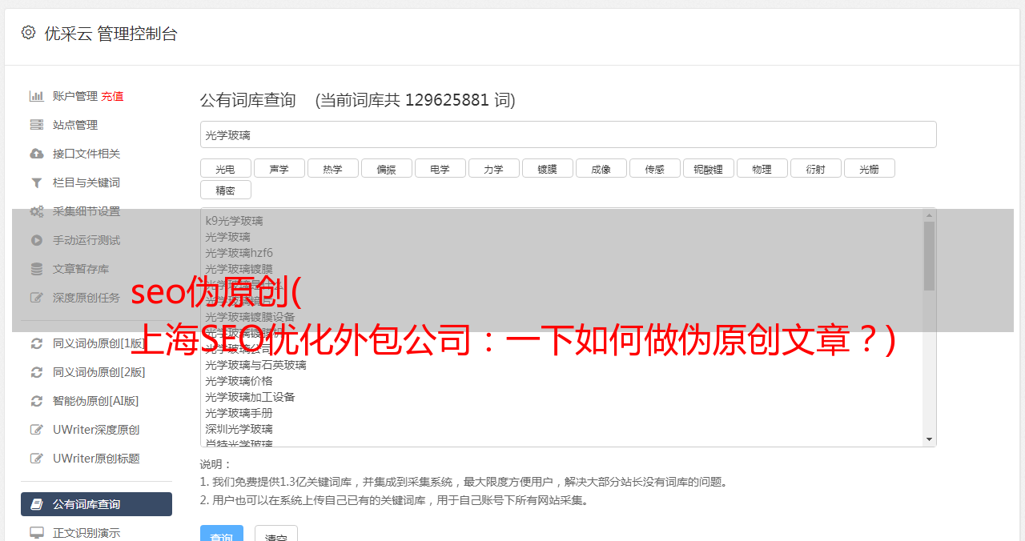Screen dimensions: 1025x541
Task: Click the 铌酸锂 tag button
Action: click(708, 168)
